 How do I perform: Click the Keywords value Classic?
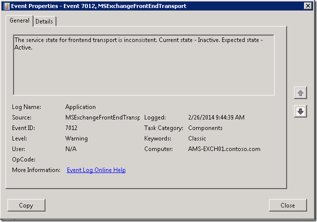click(197, 138)
